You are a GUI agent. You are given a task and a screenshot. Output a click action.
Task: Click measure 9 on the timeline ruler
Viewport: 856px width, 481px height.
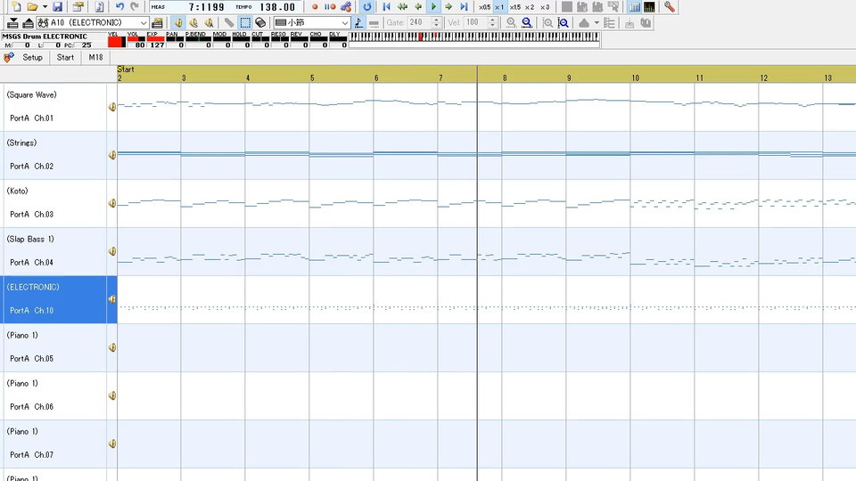569,78
